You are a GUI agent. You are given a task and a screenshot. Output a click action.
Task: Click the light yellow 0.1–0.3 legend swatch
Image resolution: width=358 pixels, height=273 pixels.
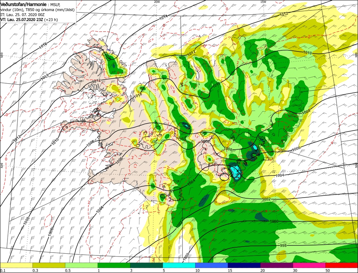click(x=16, y=265)
